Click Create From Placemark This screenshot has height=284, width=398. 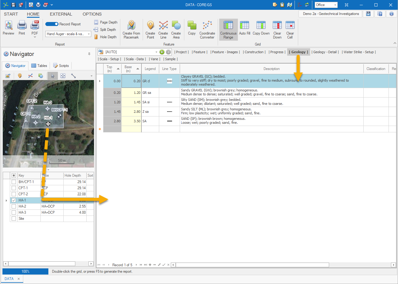(x=131, y=30)
